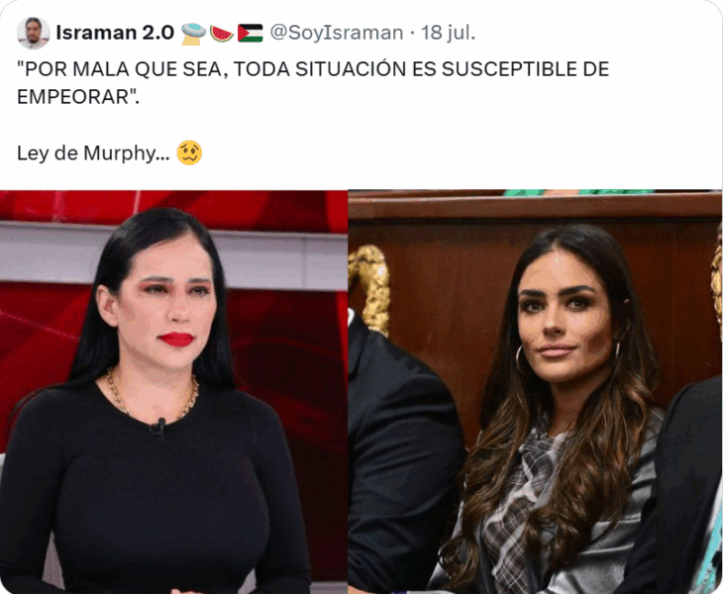Click the UFO emoji beside the name

point(193,34)
